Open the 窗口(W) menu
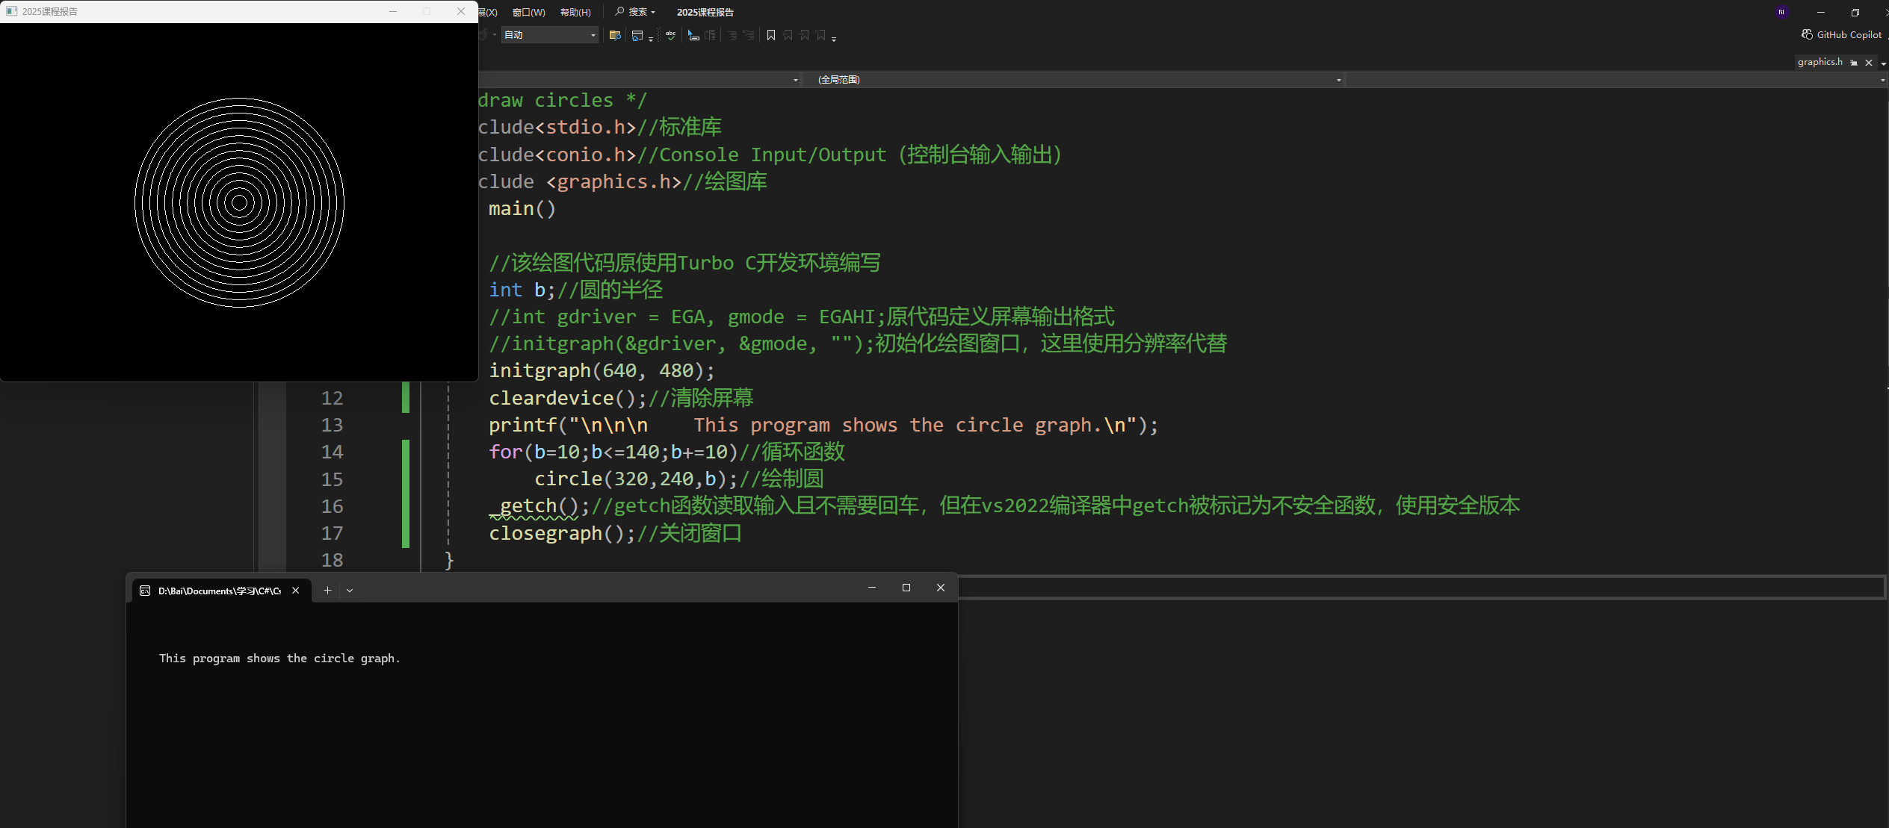Screen dimensions: 1889x828 click(x=529, y=12)
